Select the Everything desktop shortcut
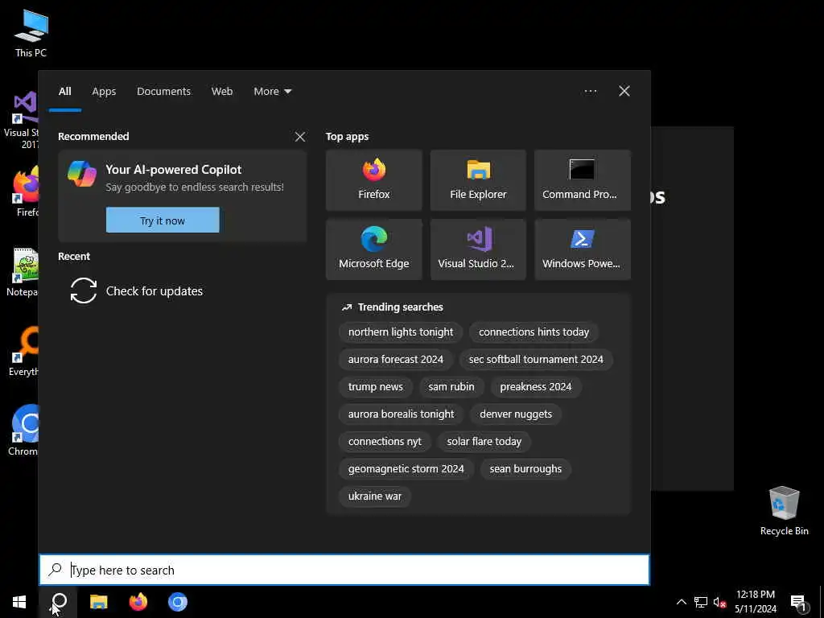824x618 pixels. click(23, 351)
